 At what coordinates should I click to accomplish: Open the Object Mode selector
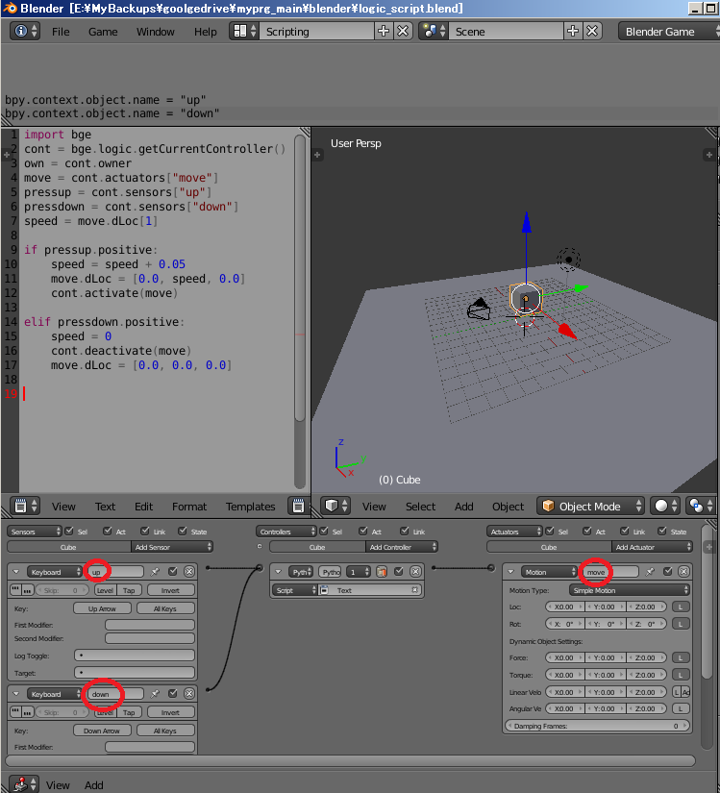click(590, 507)
